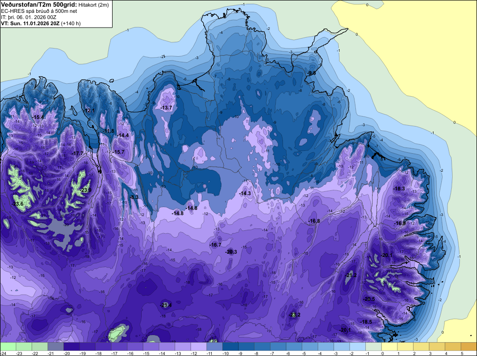Click the legend swatch above the -18 label
Image resolution: width=477 pixels, height=356 pixels.
click(103, 346)
